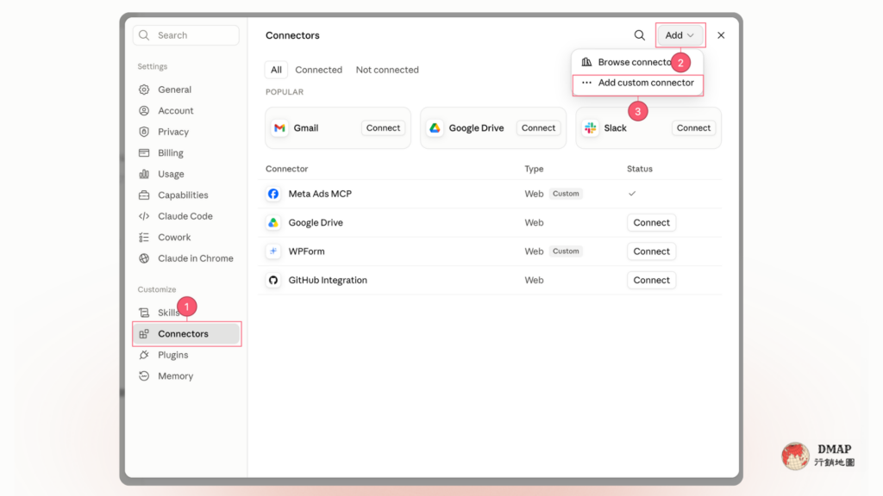Screen dimensions: 883x496
Task: Click the ellipsis icon beside Add custom connector
Action: tap(586, 83)
